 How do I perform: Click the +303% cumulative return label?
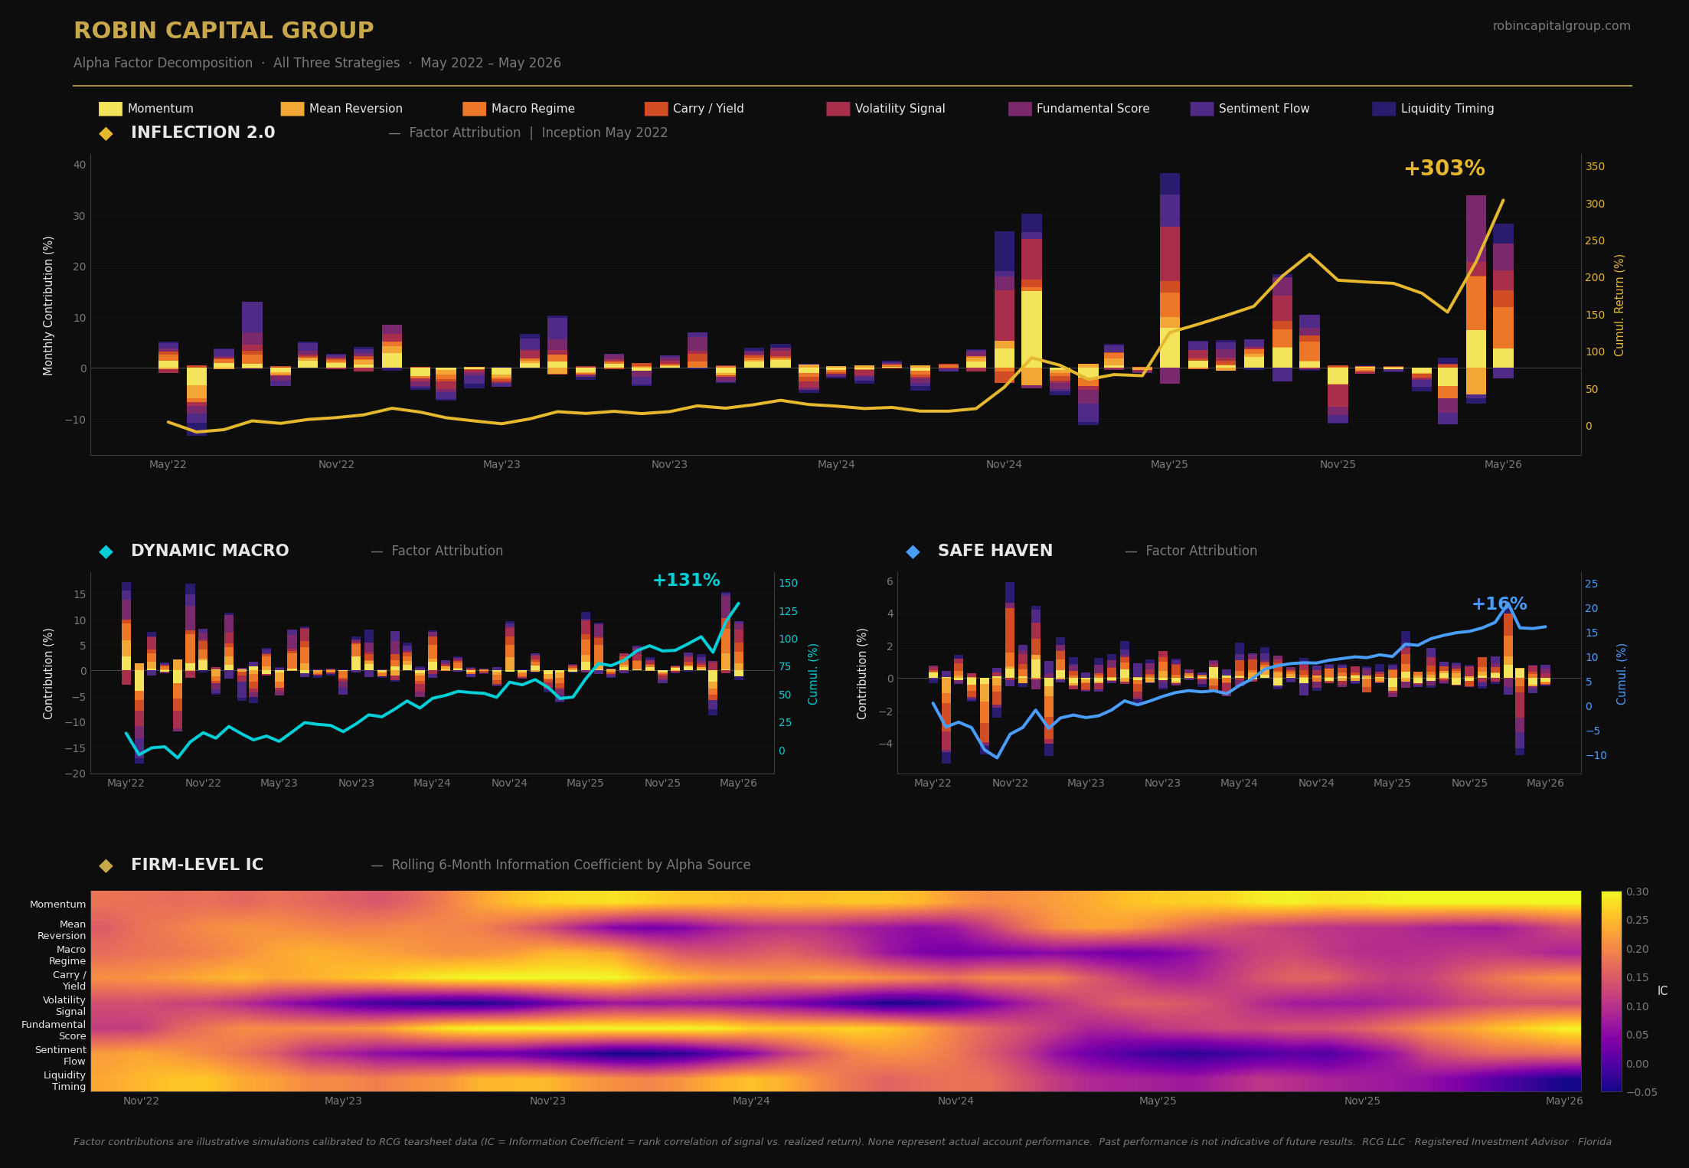pos(1444,169)
